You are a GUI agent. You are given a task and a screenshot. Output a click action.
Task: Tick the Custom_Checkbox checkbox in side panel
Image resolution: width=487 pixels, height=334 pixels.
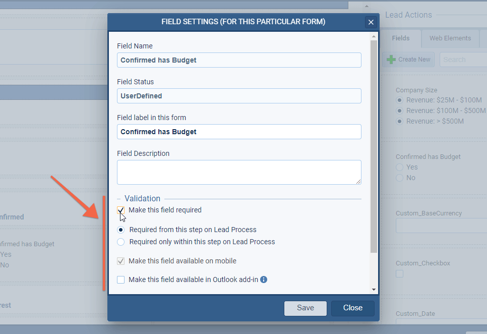400,274
